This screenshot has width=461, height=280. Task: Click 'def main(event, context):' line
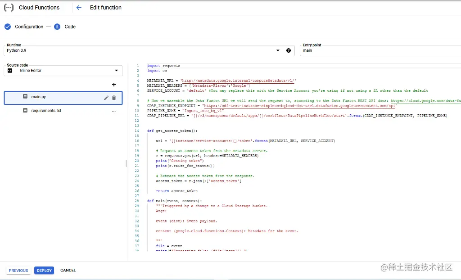click(175, 201)
